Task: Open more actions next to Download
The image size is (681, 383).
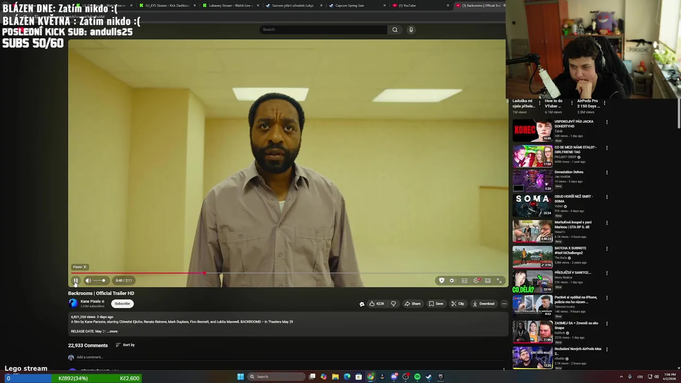Action: (x=504, y=304)
